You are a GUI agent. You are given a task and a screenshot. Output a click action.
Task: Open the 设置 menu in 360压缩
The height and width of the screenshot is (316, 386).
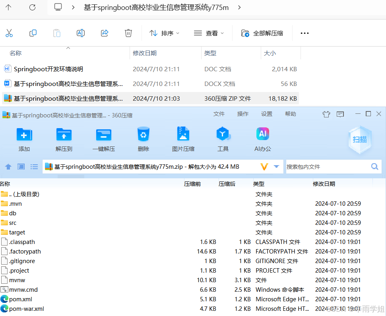(267, 114)
